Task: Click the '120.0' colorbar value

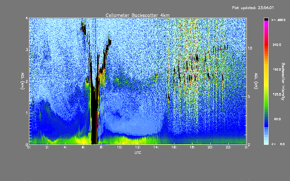Action: [277, 94]
